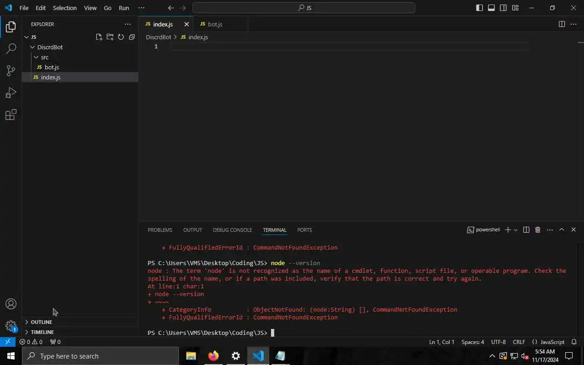Add a new terminal

508,230
